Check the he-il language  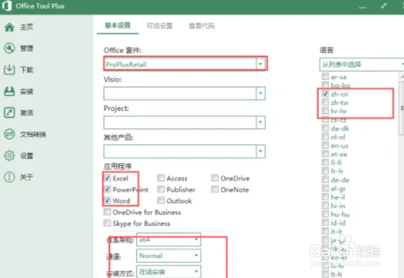pos(325,197)
